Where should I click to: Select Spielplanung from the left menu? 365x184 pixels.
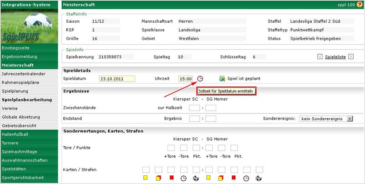pyautogui.click(x=17, y=91)
